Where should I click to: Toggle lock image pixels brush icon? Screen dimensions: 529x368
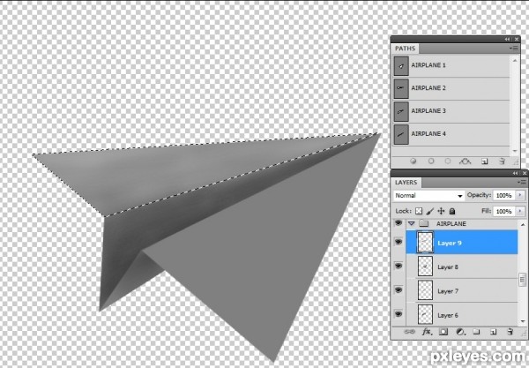coord(430,211)
